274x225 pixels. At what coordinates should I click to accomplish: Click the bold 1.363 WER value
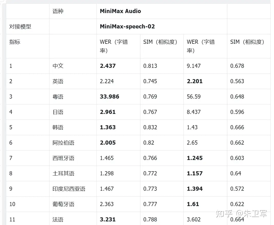pyautogui.click(x=108, y=127)
